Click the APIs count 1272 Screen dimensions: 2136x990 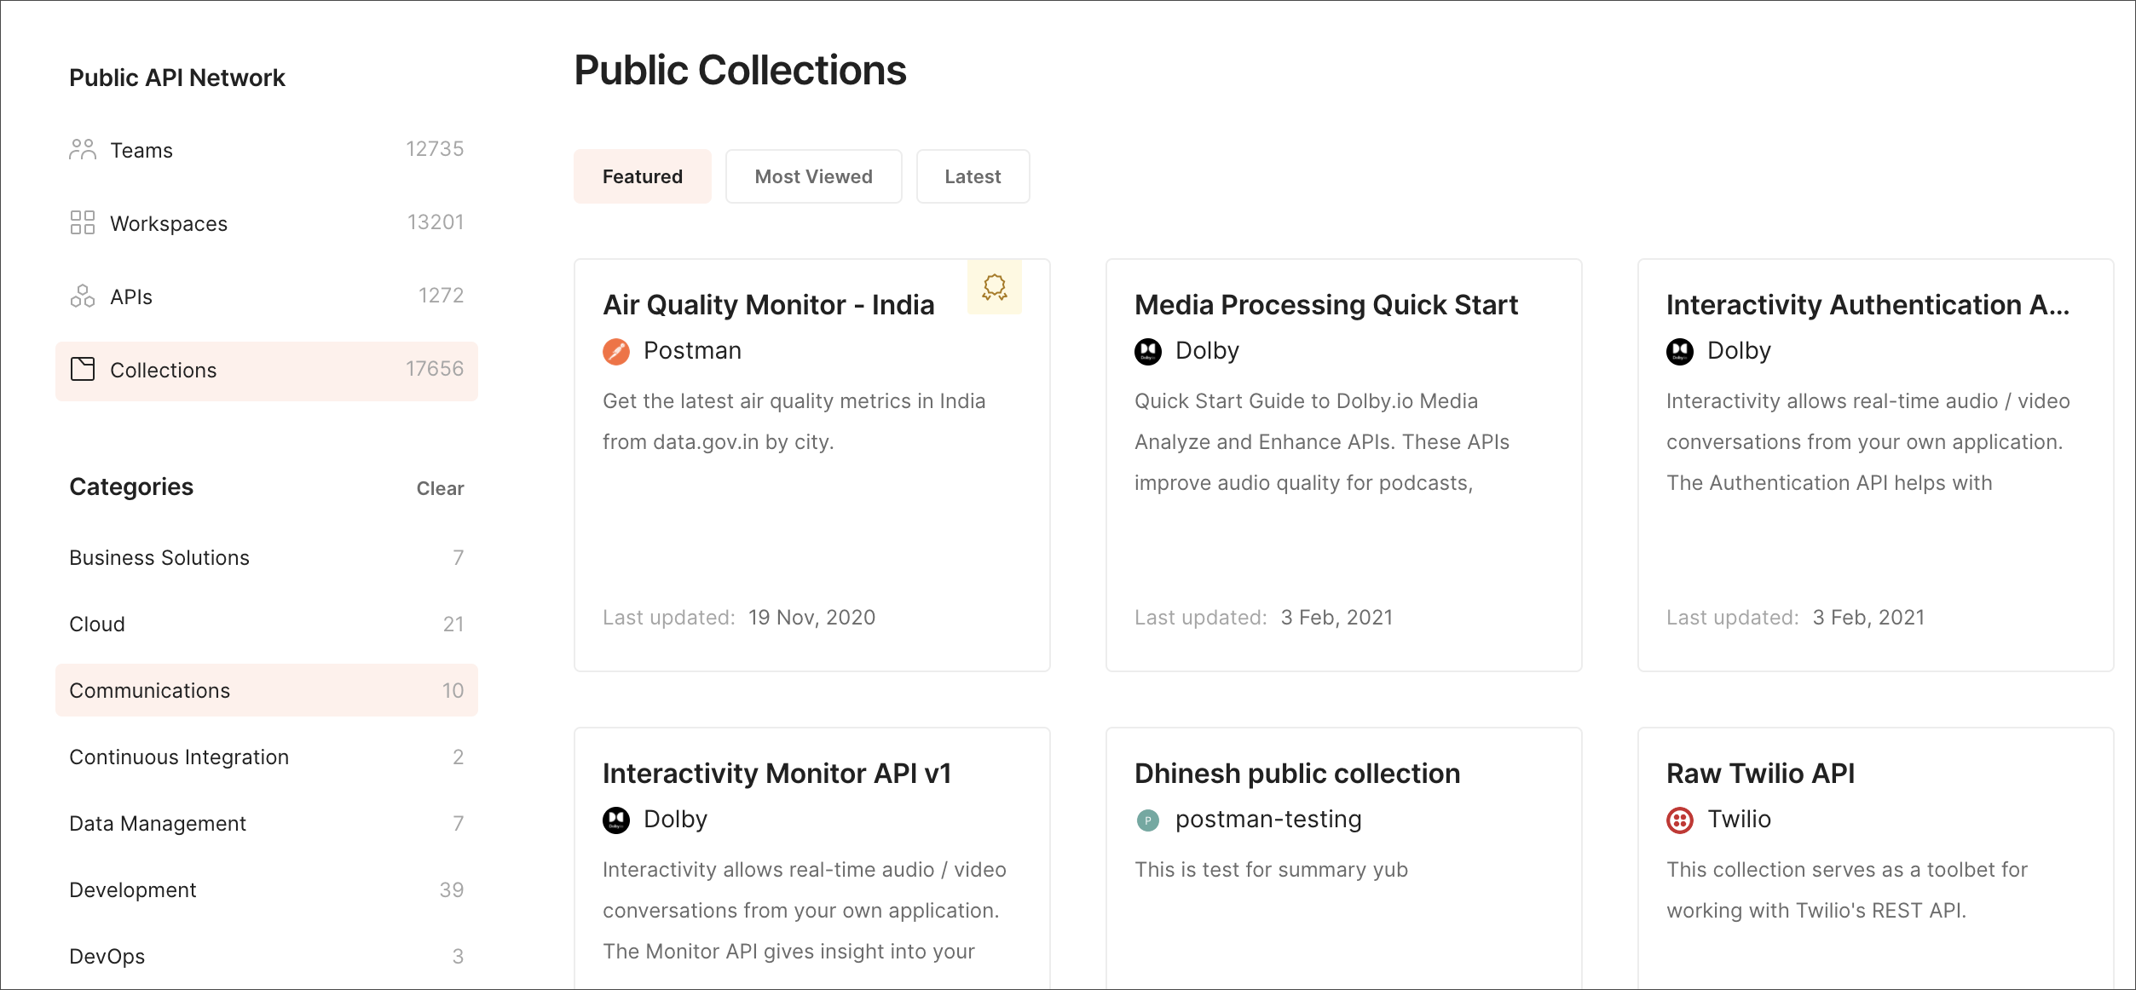(x=441, y=296)
